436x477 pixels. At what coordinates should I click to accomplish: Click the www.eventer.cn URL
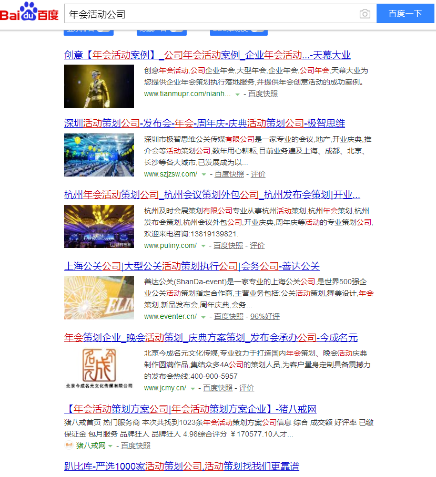click(x=170, y=316)
